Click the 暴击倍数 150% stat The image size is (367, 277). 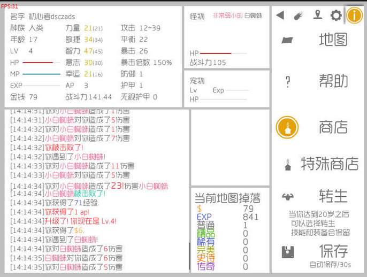(x=146, y=63)
